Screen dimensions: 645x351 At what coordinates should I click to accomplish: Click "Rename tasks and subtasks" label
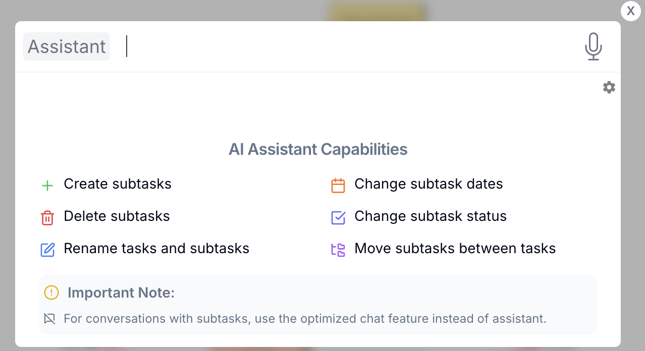pos(156,249)
